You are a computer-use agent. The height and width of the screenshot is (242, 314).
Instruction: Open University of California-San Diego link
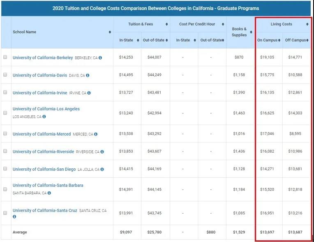coord(44,169)
